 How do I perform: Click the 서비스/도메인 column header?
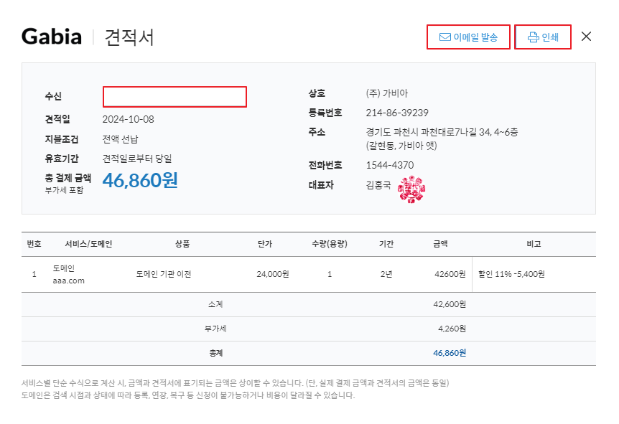(88, 244)
